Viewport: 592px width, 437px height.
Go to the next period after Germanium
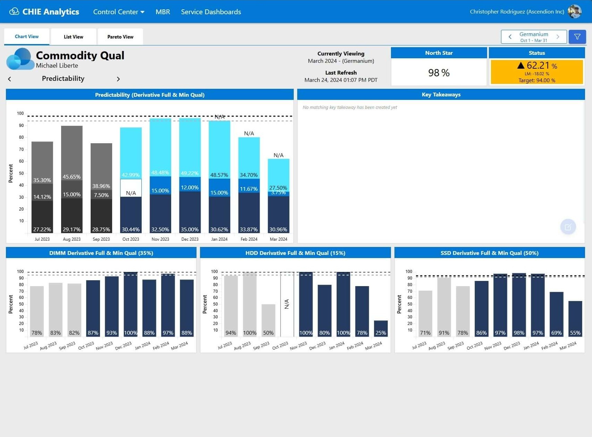click(558, 37)
